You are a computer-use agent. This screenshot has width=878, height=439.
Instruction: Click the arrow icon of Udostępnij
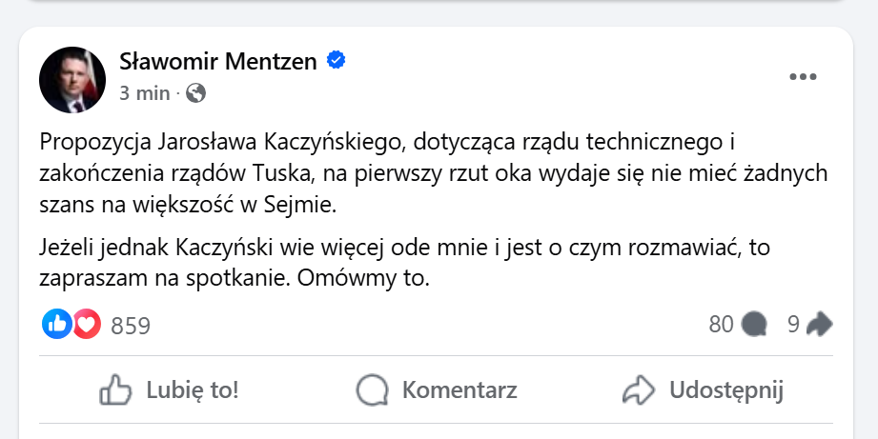636,389
